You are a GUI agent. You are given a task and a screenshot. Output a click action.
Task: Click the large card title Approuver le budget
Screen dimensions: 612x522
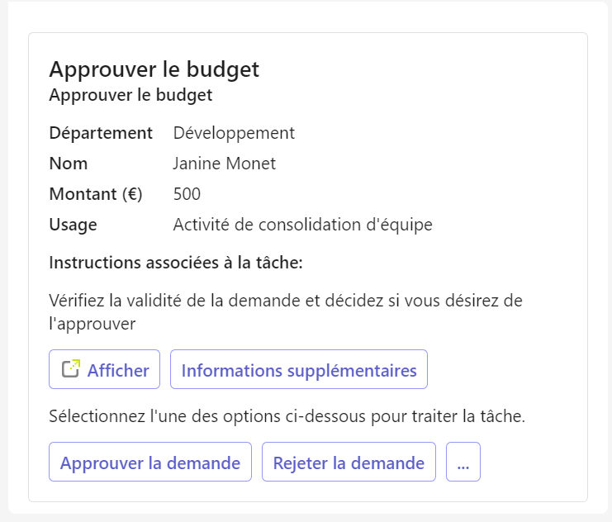(x=154, y=69)
